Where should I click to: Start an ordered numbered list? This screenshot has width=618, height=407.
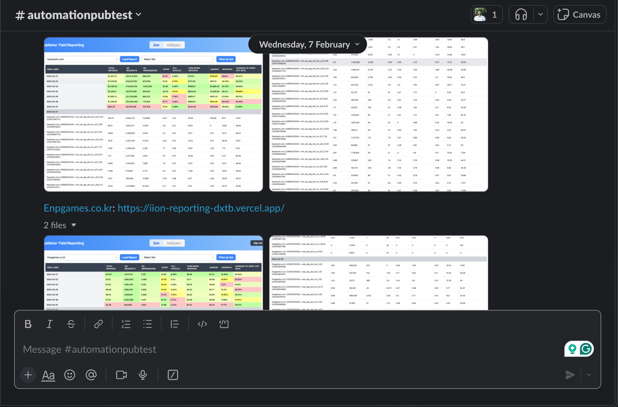126,324
